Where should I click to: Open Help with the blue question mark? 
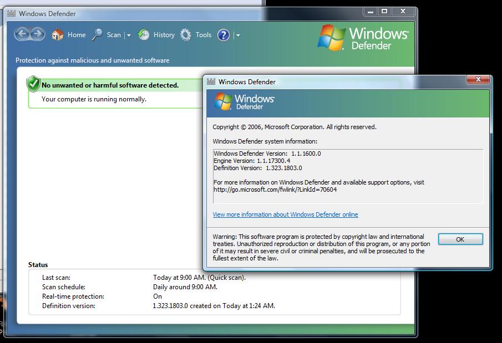[224, 35]
